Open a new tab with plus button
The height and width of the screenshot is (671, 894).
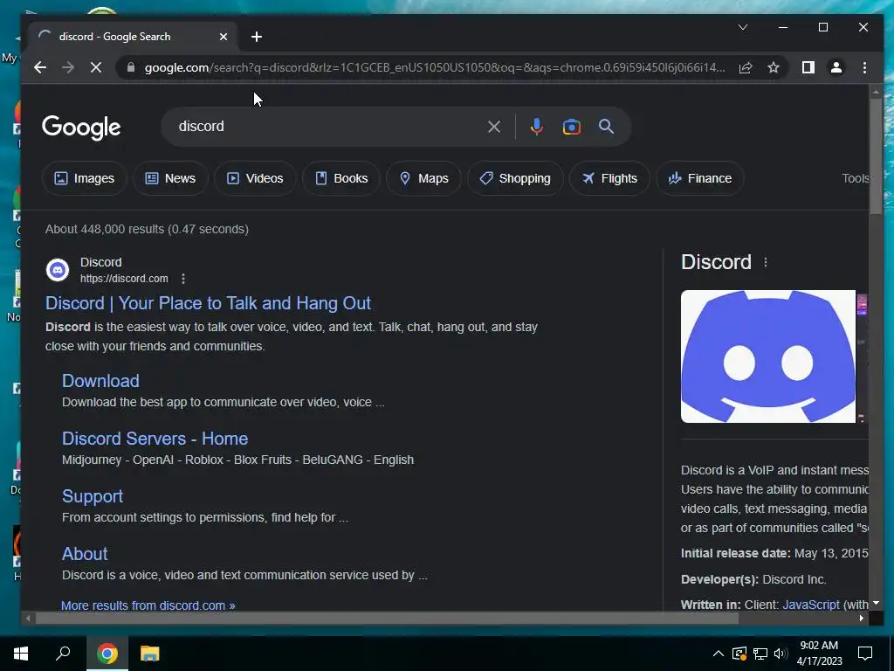coord(257,37)
